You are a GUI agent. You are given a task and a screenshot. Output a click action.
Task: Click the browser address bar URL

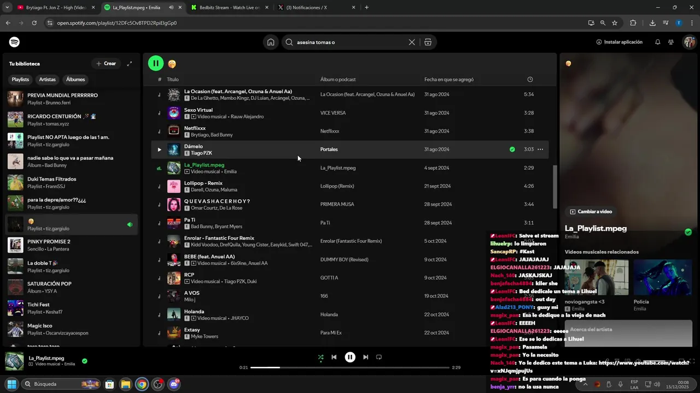pyautogui.click(x=117, y=23)
